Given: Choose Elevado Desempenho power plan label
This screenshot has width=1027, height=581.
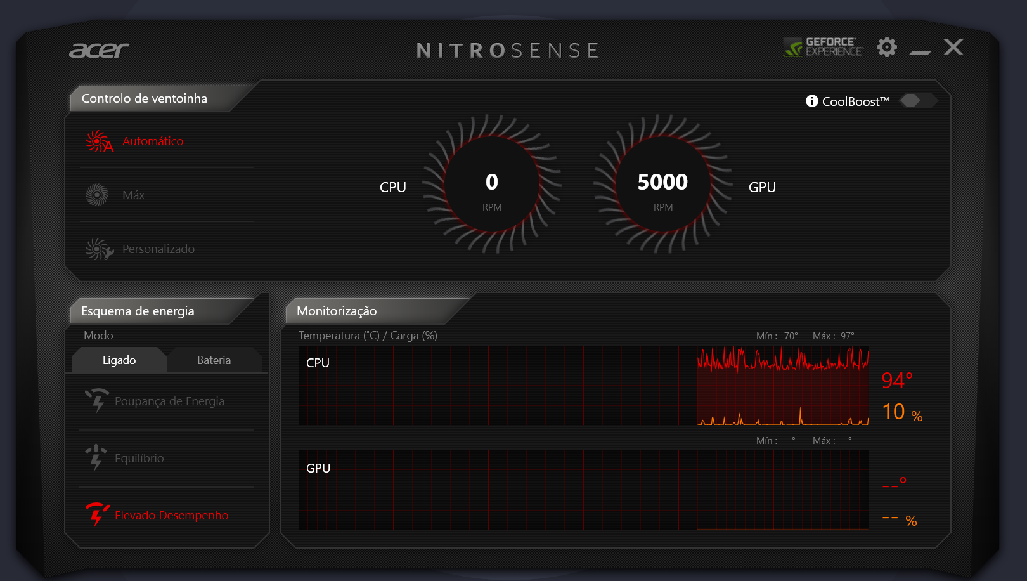Looking at the screenshot, I should tap(172, 516).
